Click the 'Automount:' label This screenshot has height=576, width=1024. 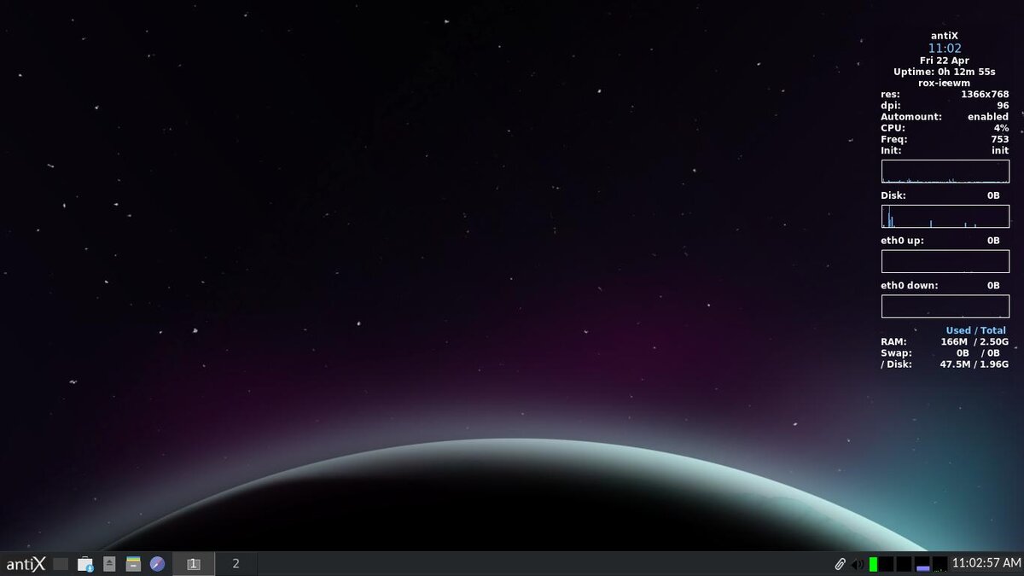(x=911, y=116)
